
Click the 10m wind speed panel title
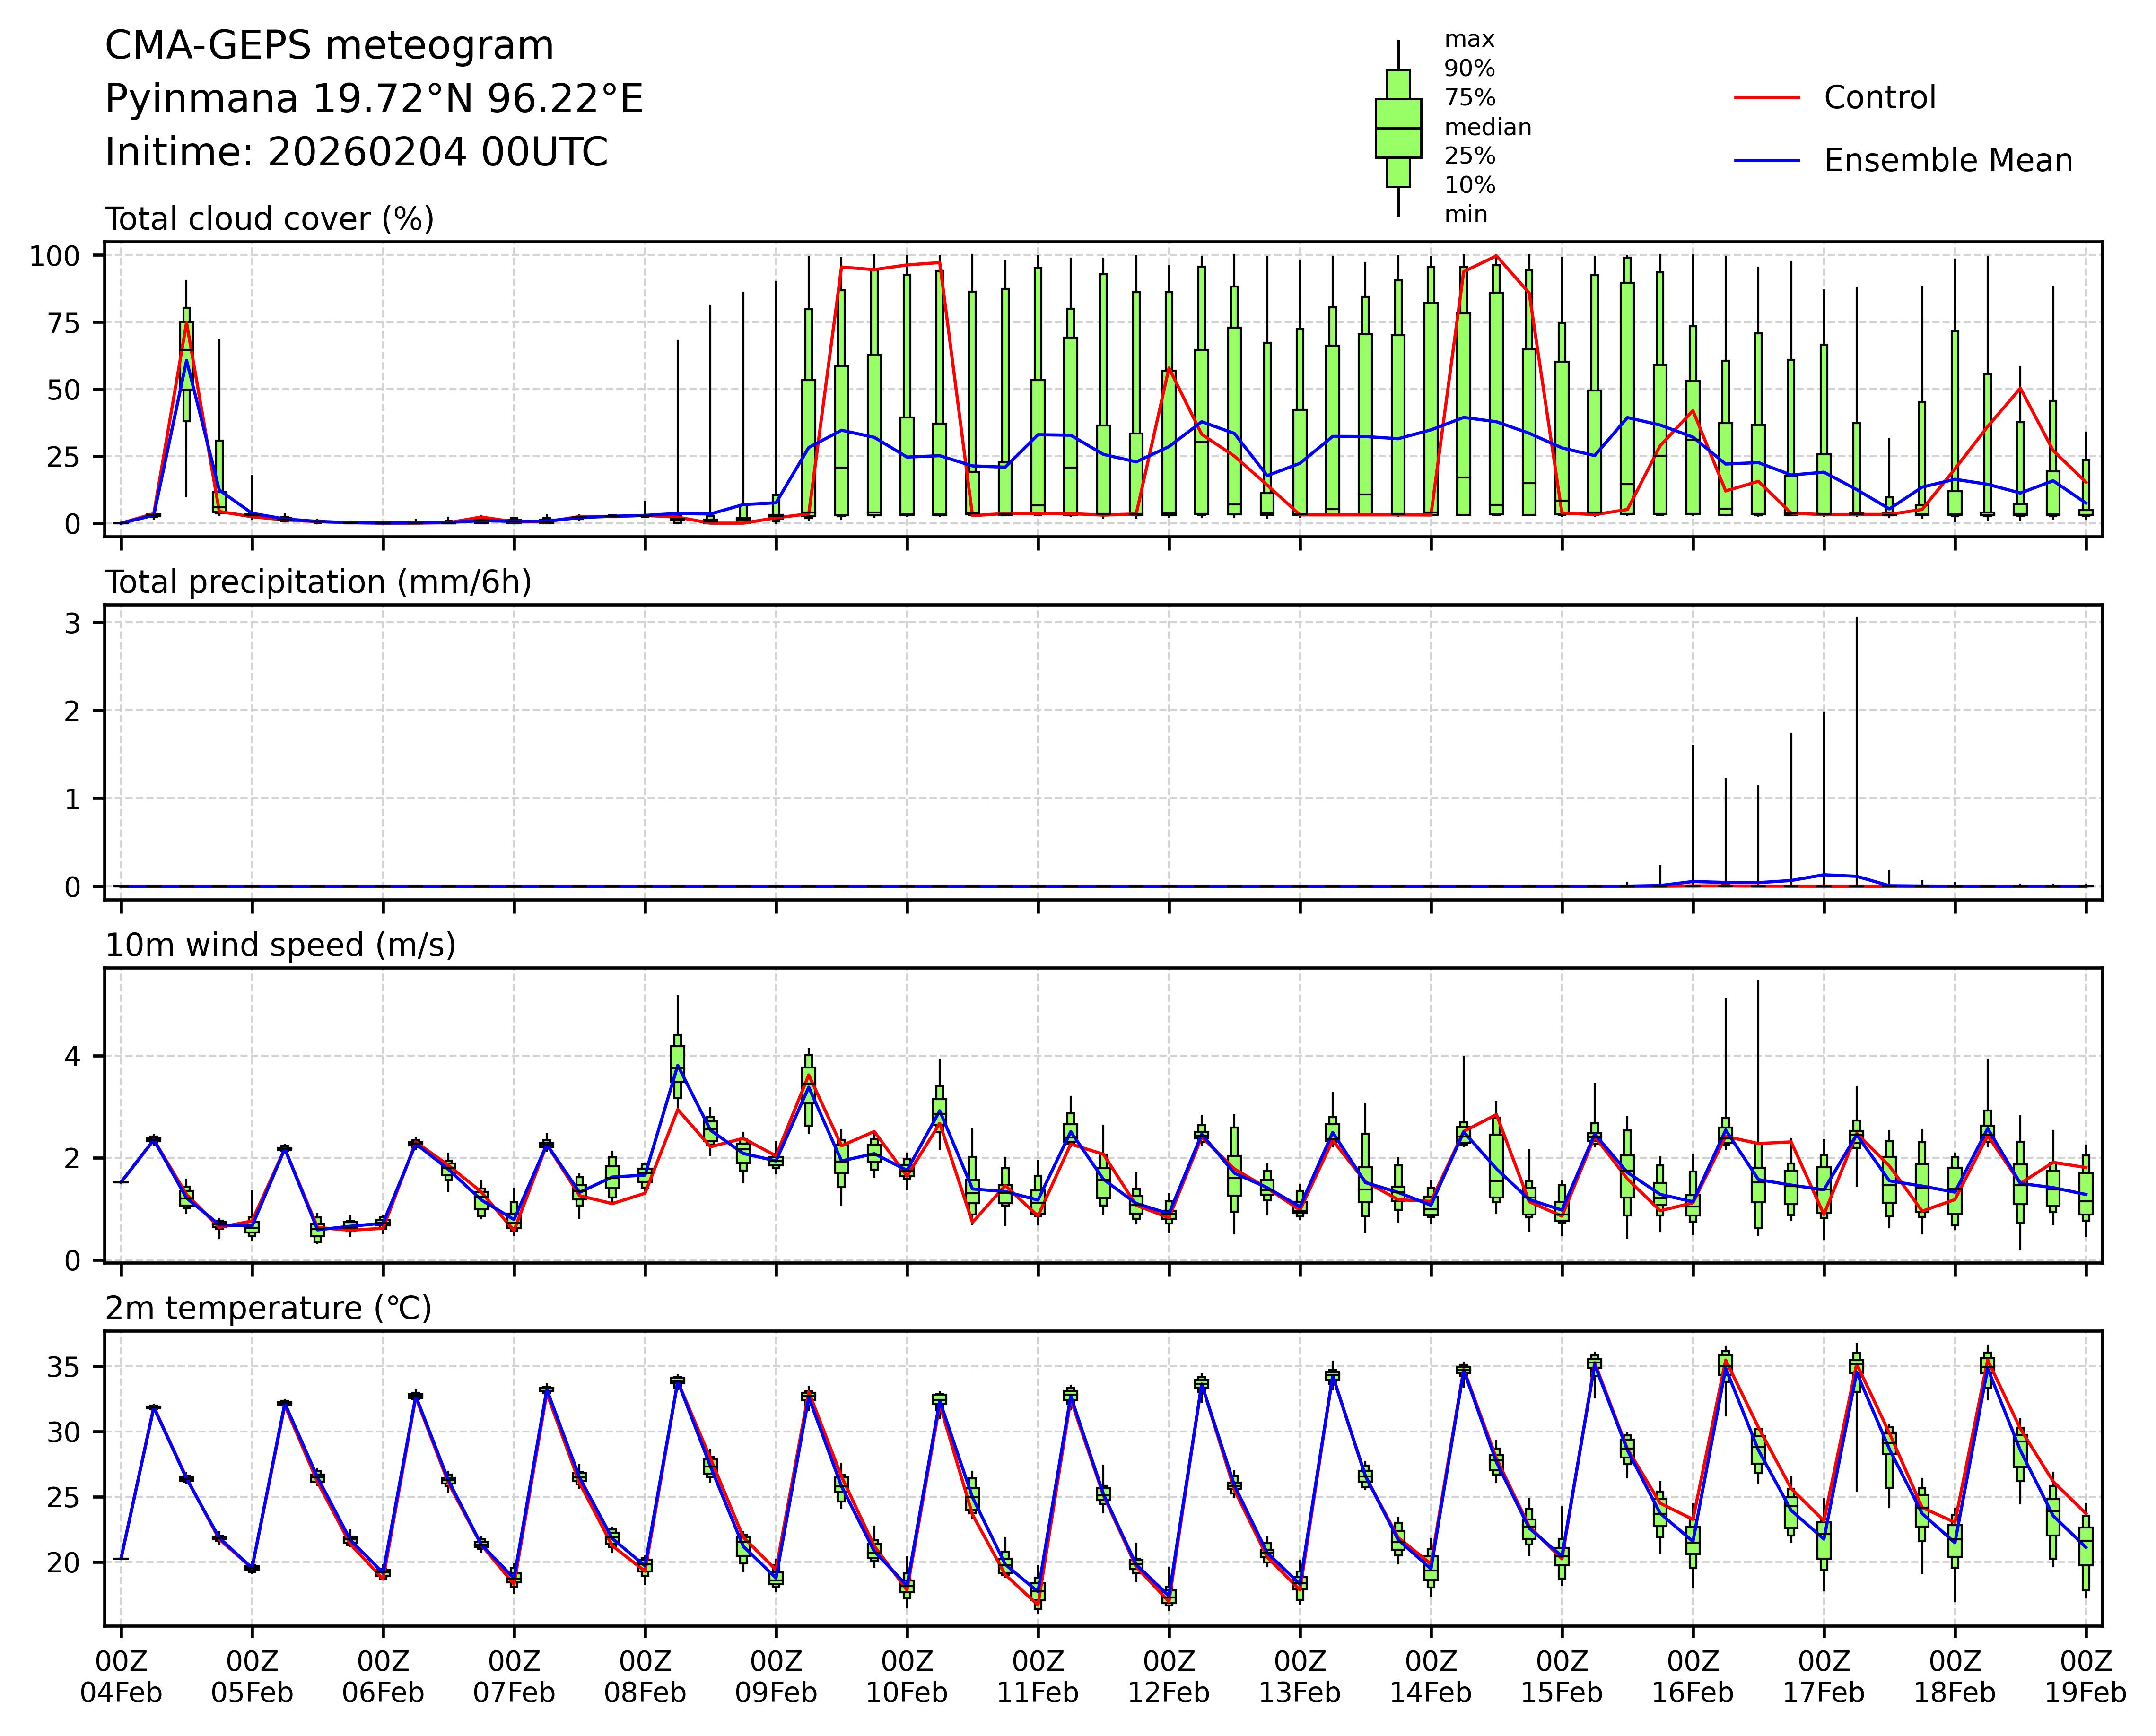(x=280, y=945)
